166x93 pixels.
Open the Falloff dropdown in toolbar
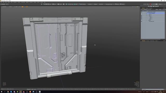click(x=76, y=4)
